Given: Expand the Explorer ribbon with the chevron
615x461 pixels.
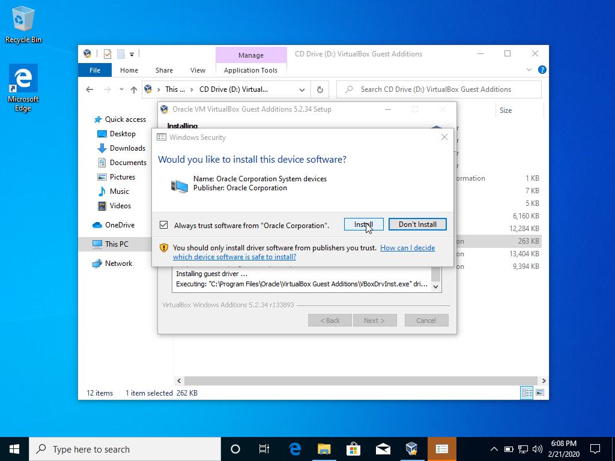Looking at the screenshot, I should [529, 70].
